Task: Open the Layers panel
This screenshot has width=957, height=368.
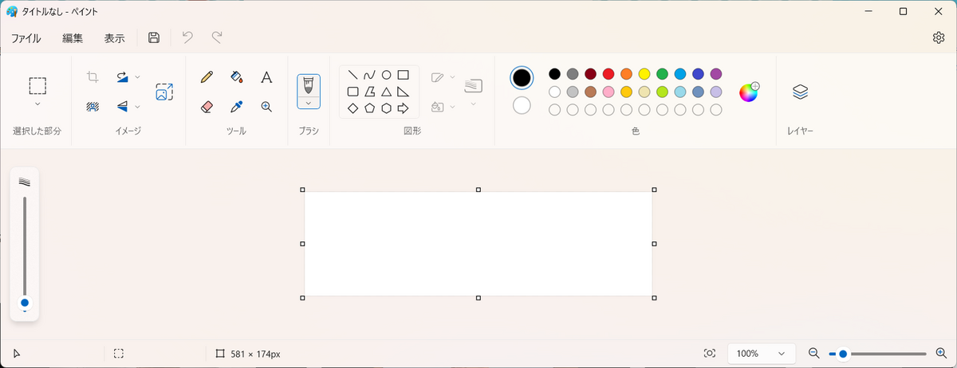Action: [x=801, y=92]
